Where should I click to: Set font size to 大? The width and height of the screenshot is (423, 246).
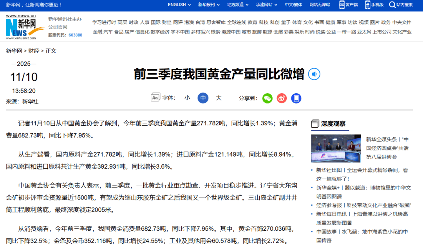(219, 98)
